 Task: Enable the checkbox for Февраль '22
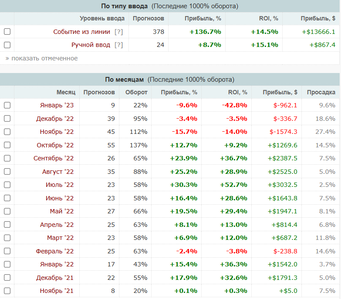coord(7,251)
